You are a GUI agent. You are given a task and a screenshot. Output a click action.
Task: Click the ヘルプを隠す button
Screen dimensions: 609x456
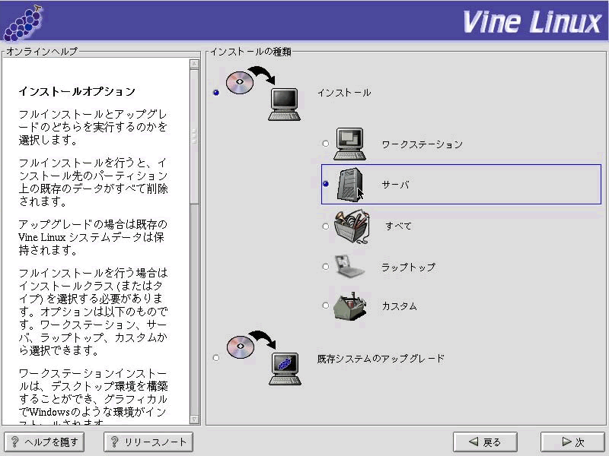tap(44, 442)
